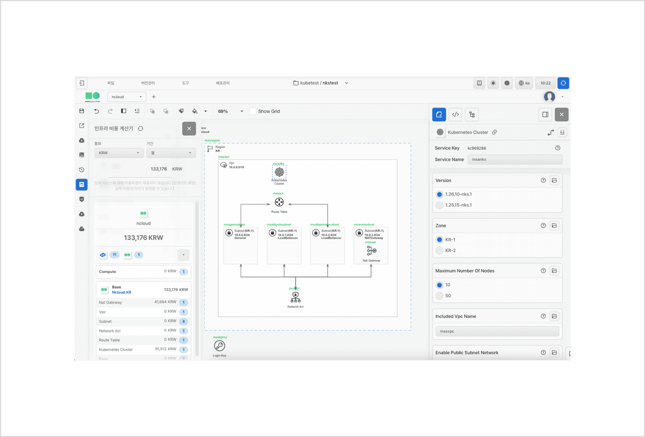Open the cost calculator sidebar icon
The width and height of the screenshot is (645, 437).
(x=81, y=185)
